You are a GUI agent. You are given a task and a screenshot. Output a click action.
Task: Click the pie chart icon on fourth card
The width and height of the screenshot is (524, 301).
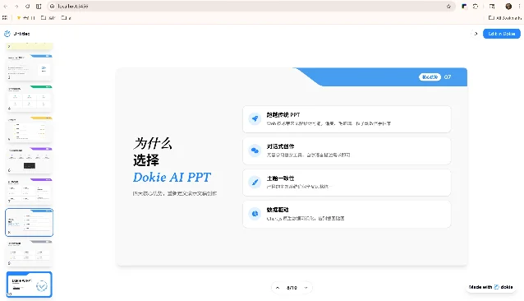tap(255, 213)
